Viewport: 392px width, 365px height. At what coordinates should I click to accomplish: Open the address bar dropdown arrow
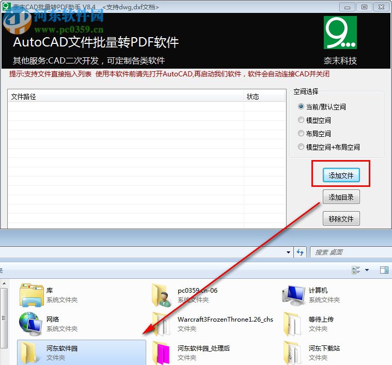[x=288, y=252]
